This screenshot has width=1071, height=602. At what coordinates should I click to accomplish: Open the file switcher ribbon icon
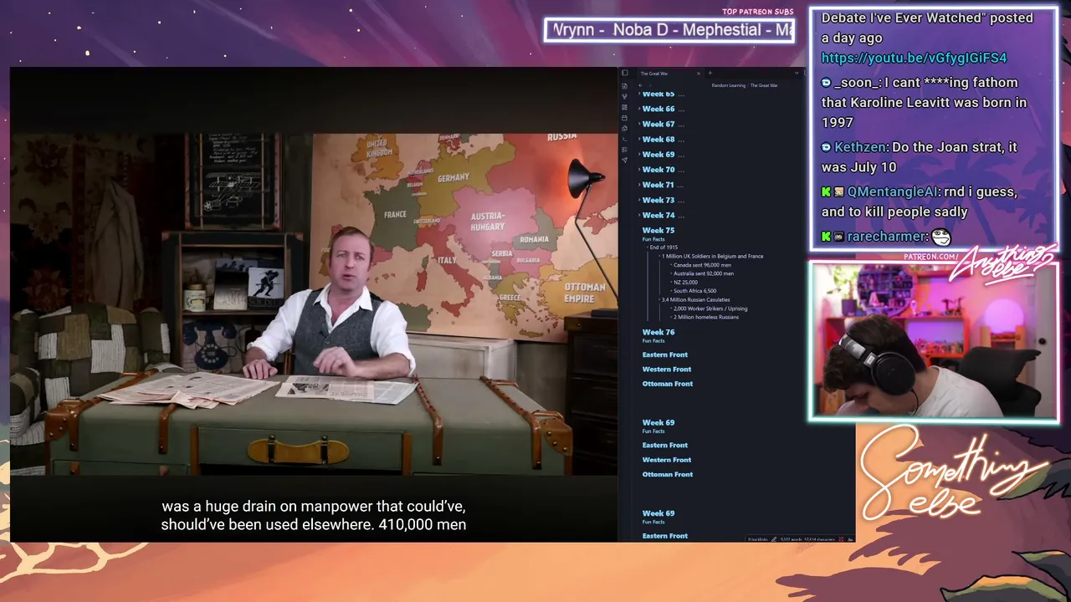(x=624, y=86)
